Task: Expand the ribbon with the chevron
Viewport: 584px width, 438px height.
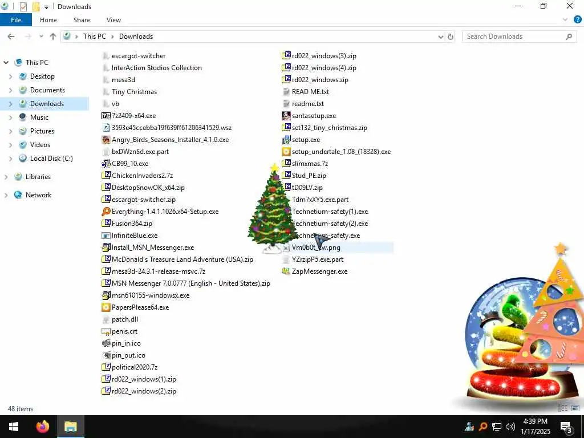Action: [565, 20]
